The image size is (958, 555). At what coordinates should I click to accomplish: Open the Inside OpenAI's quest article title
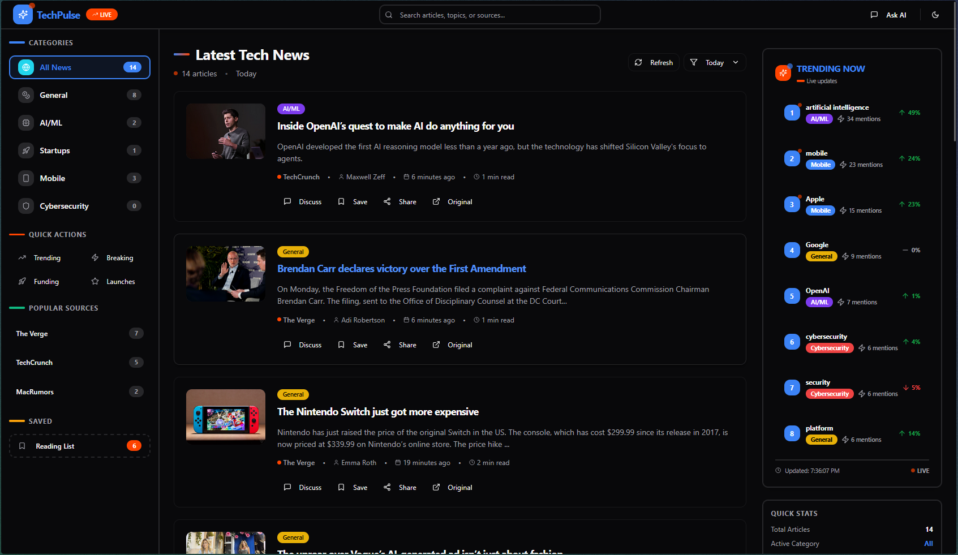396,126
